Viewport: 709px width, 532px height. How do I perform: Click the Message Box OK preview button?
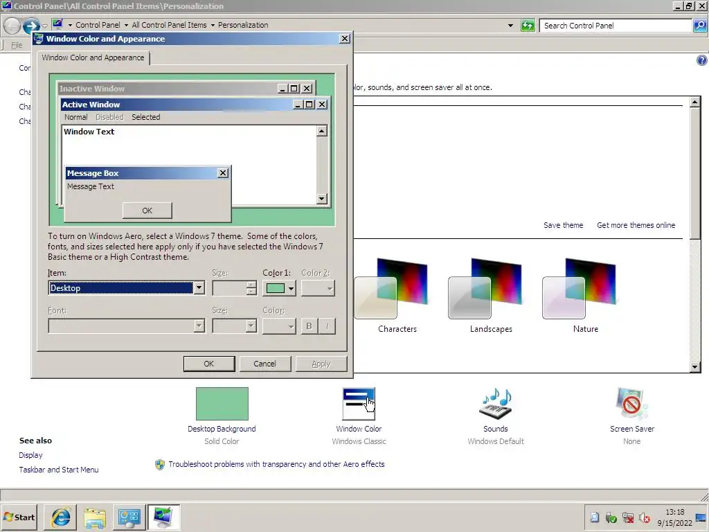[x=147, y=211]
